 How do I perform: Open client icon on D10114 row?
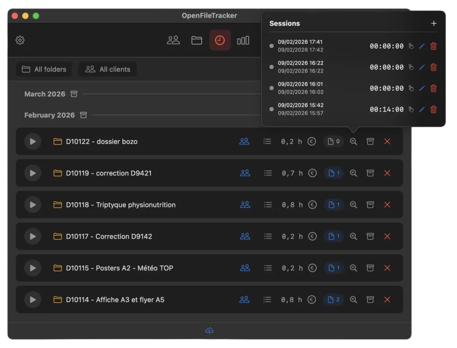[244, 299]
